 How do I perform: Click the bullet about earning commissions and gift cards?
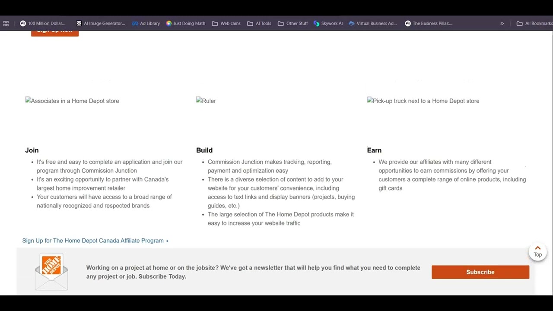tap(452, 175)
